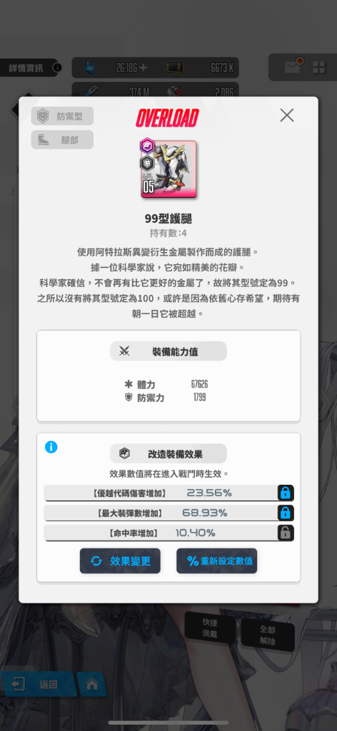Toggle the lock on 最大裝彈數增加 effect

pyautogui.click(x=286, y=513)
